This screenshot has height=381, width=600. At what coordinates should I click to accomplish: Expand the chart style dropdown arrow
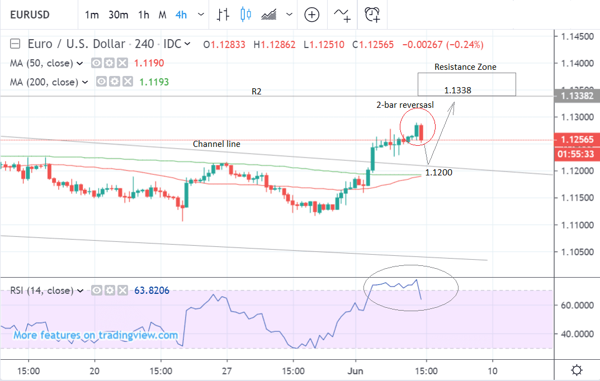[288, 15]
